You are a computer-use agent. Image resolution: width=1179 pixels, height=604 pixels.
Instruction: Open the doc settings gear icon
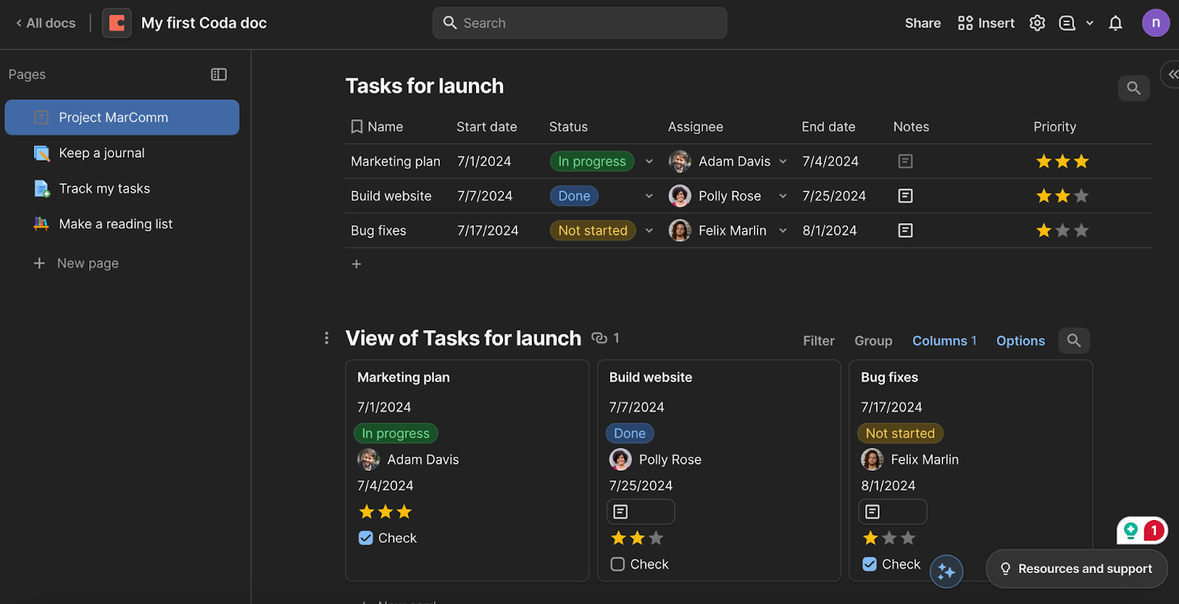pyautogui.click(x=1037, y=23)
